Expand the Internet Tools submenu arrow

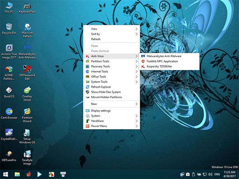pyautogui.click(x=136, y=72)
